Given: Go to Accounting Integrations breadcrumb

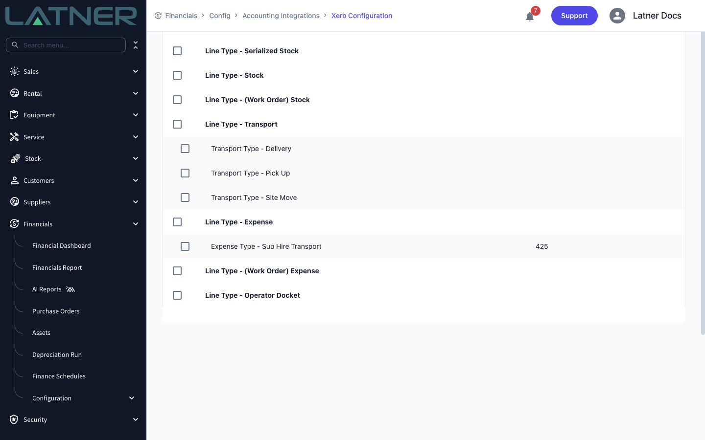Looking at the screenshot, I should pos(281,16).
